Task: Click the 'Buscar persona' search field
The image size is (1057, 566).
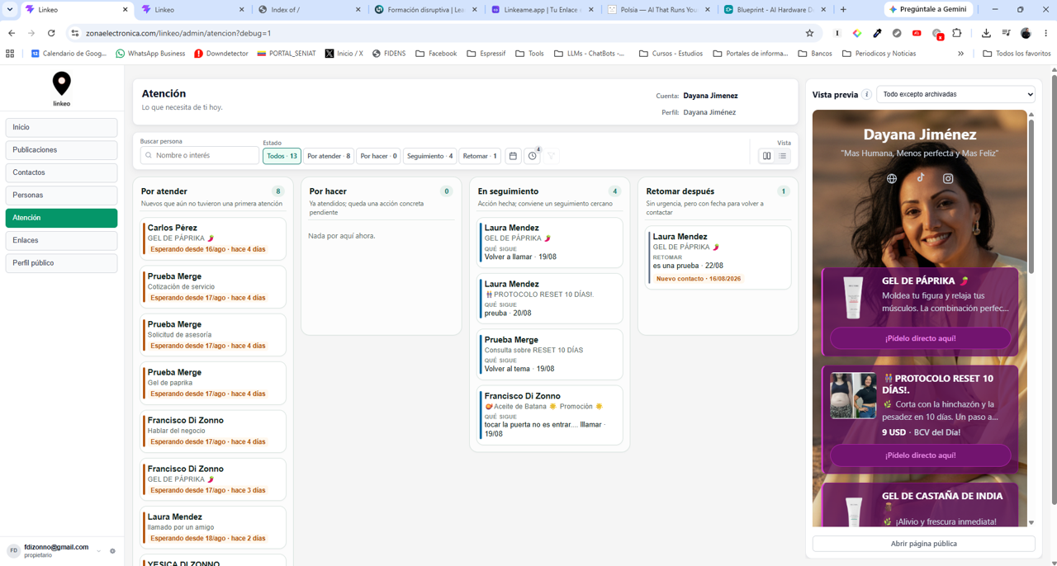Action: point(199,155)
